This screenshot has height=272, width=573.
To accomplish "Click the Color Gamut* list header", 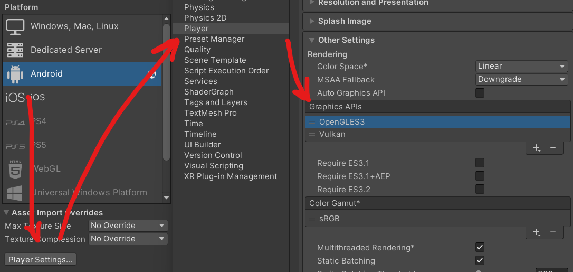I will pos(437,203).
